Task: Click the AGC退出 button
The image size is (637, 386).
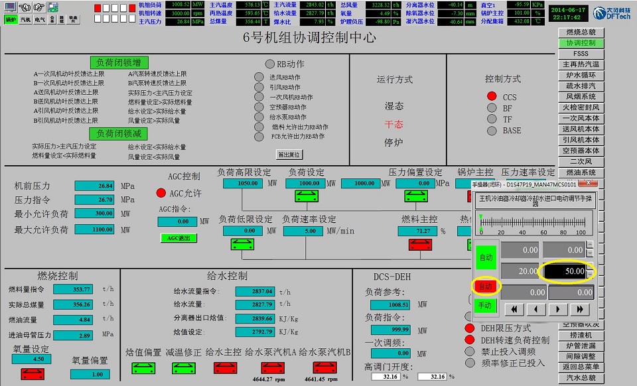Action: (x=178, y=238)
